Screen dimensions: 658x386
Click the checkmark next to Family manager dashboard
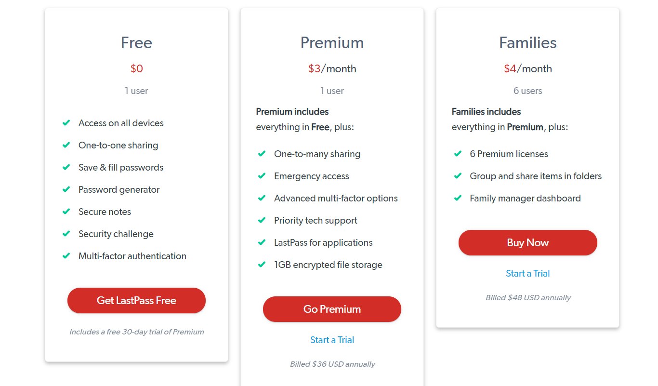[458, 198]
